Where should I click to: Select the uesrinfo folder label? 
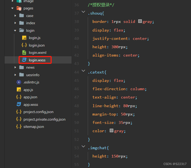pyautogui.click(x=33, y=75)
